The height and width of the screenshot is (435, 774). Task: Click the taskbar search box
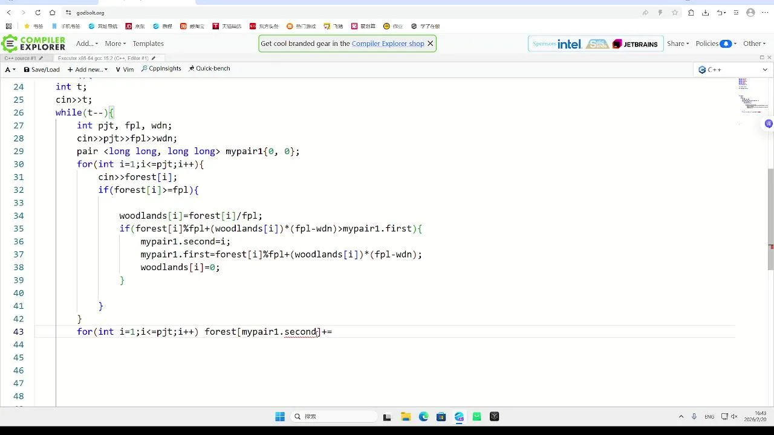click(333, 416)
